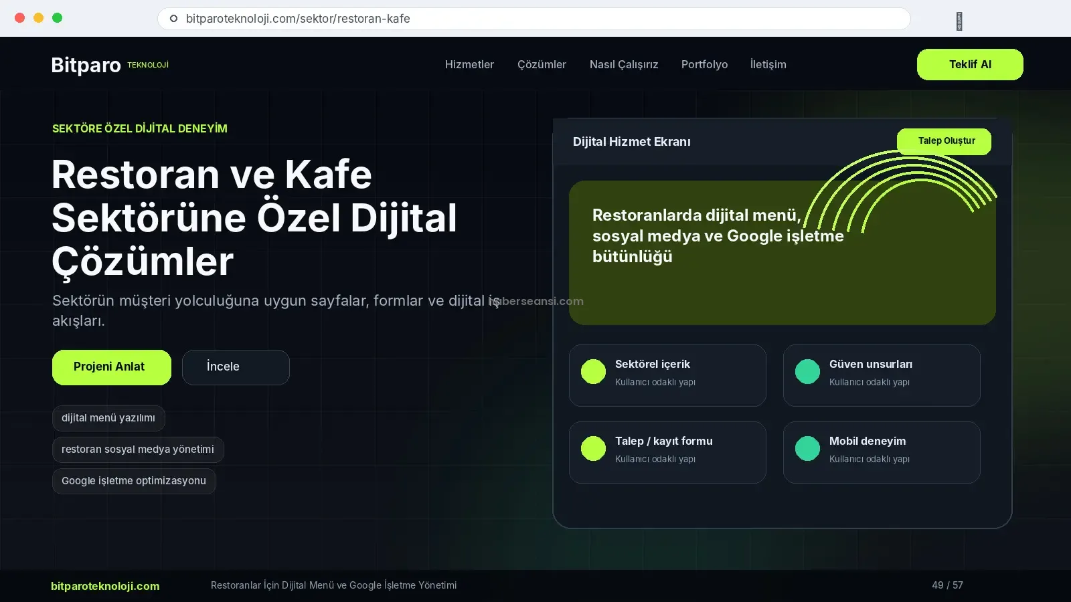Select the dijital menü yazılımı tag
The image size is (1071, 602).
108,418
